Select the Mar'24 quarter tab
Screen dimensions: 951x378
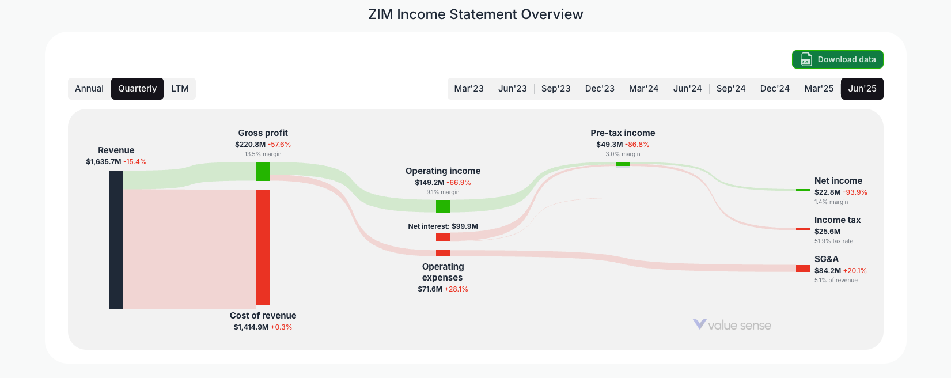(643, 88)
